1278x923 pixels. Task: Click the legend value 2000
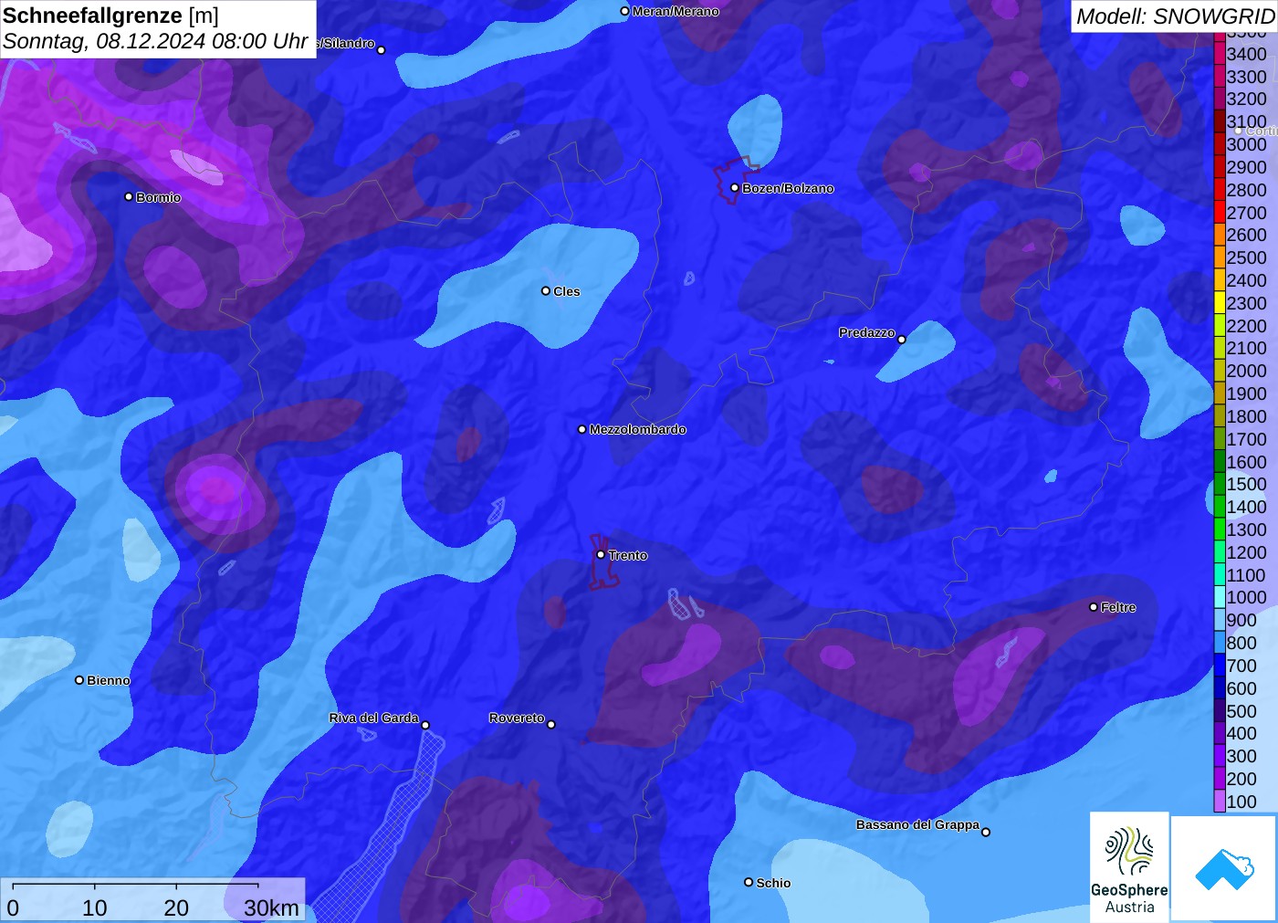[x=1246, y=371]
